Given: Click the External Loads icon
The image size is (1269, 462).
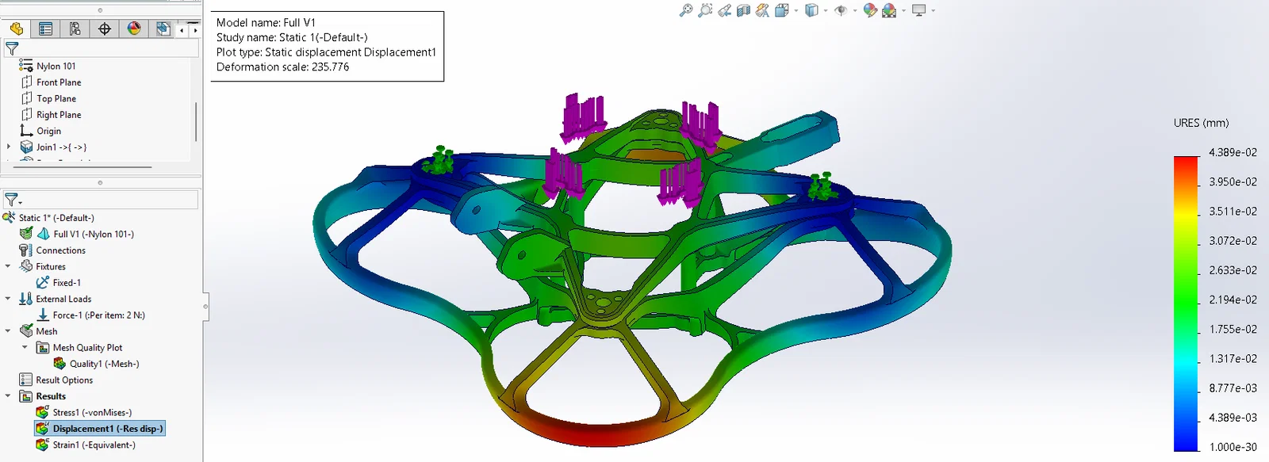Looking at the screenshot, I should [x=26, y=299].
